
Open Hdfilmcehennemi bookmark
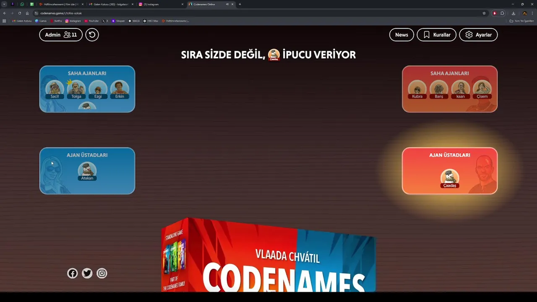175,21
